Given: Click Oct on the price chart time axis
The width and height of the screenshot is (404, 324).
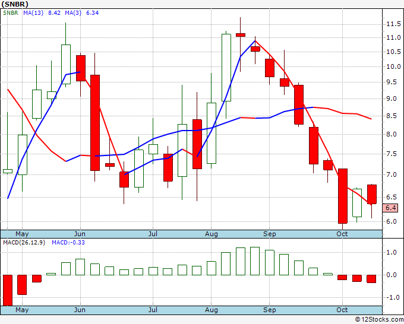Looking at the screenshot, I should (x=342, y=234).
